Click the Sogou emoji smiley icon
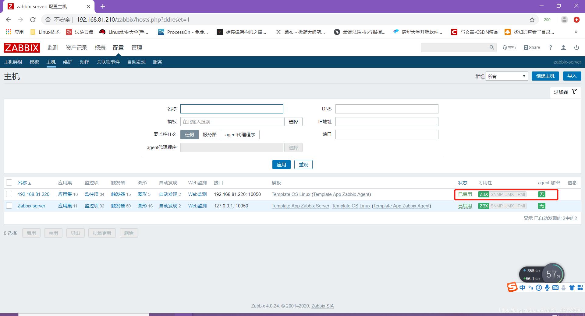 [x=539, y=287]
